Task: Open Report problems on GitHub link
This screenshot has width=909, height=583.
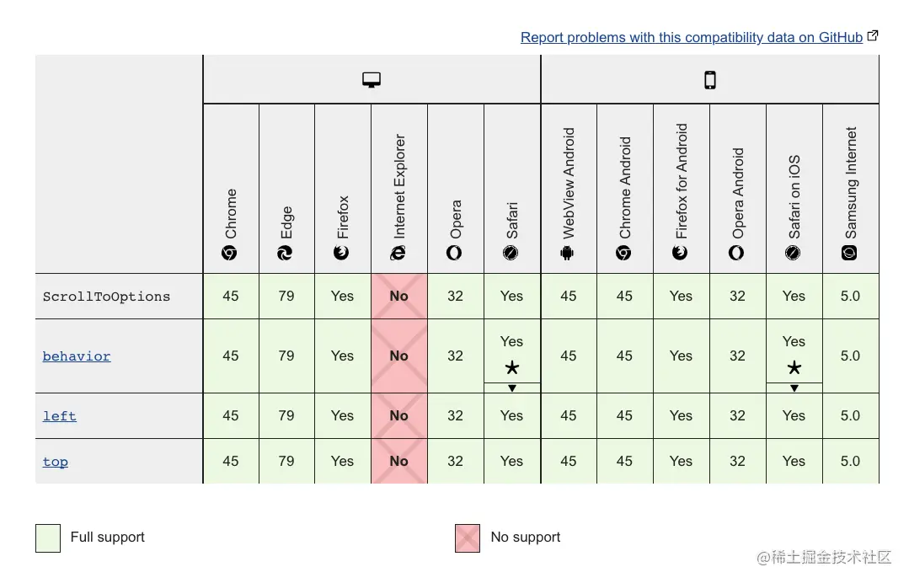Action: tap(691, 37)
